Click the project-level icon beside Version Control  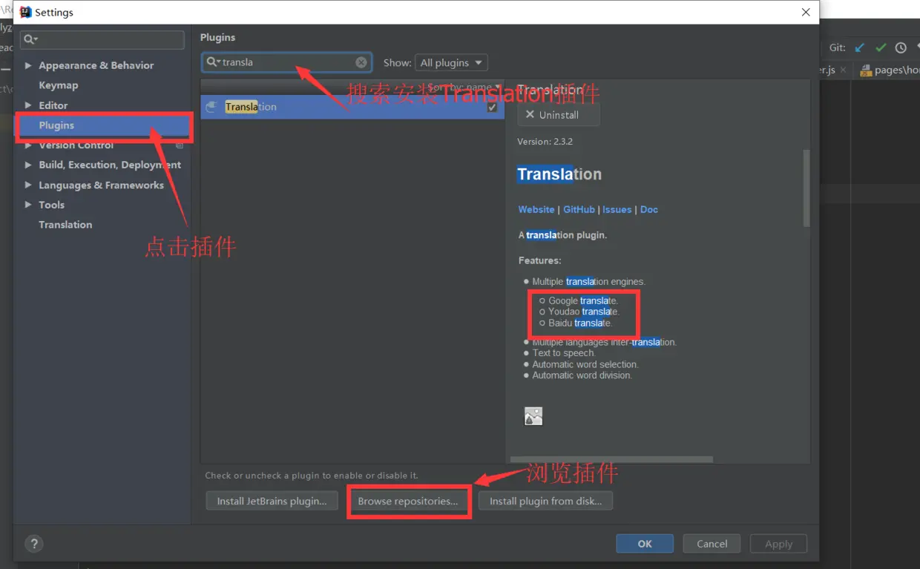[180, 145]
